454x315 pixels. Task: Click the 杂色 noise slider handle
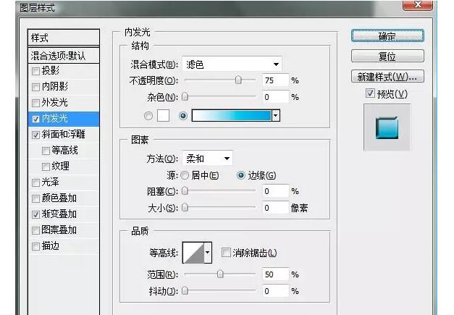[185, 96]
